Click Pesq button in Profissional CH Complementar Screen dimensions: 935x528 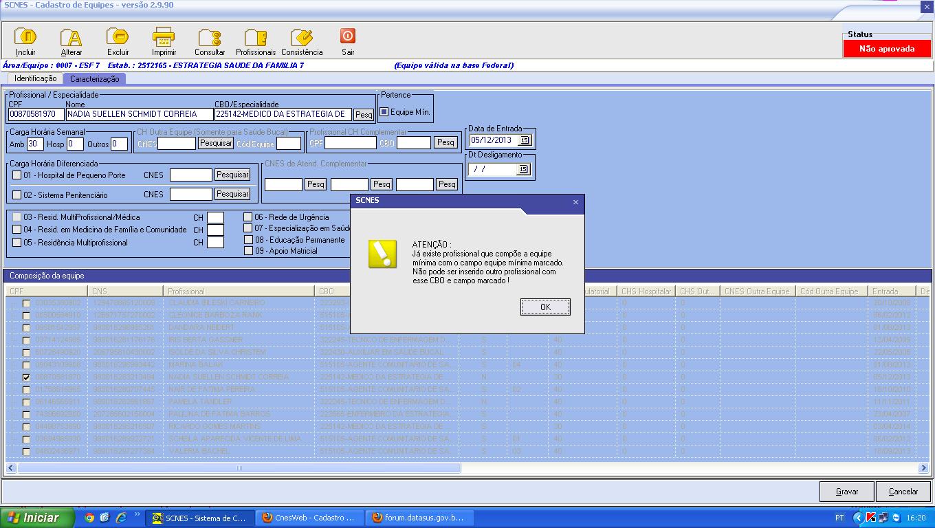(x=445, y=142)
